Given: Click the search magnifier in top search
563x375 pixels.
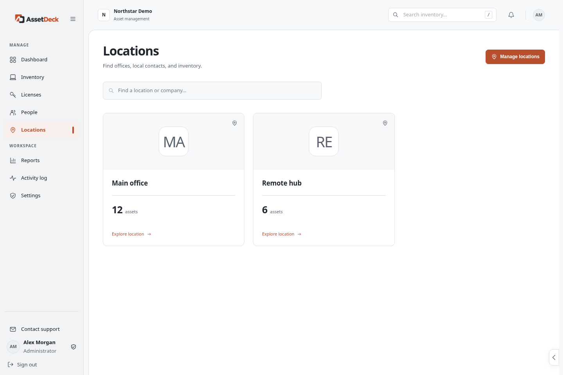Looking at the screenshot, I should [396, 15].
